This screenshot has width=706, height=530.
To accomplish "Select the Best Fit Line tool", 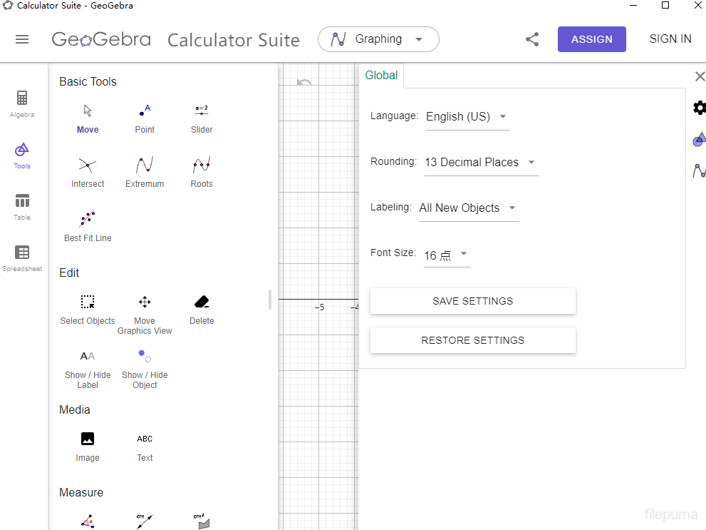I will 88,226.
